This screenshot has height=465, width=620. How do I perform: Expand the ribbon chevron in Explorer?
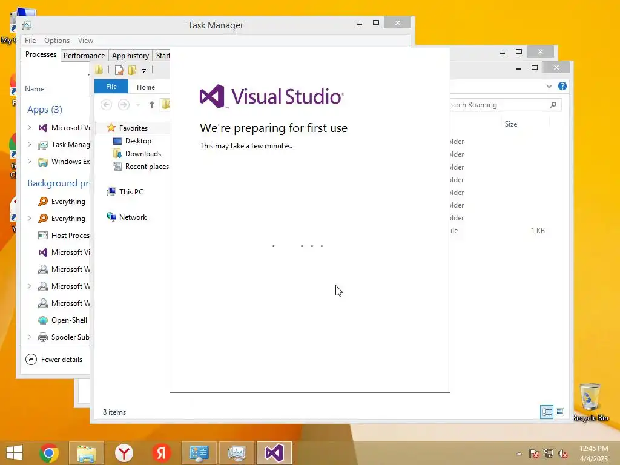[549, 86]
